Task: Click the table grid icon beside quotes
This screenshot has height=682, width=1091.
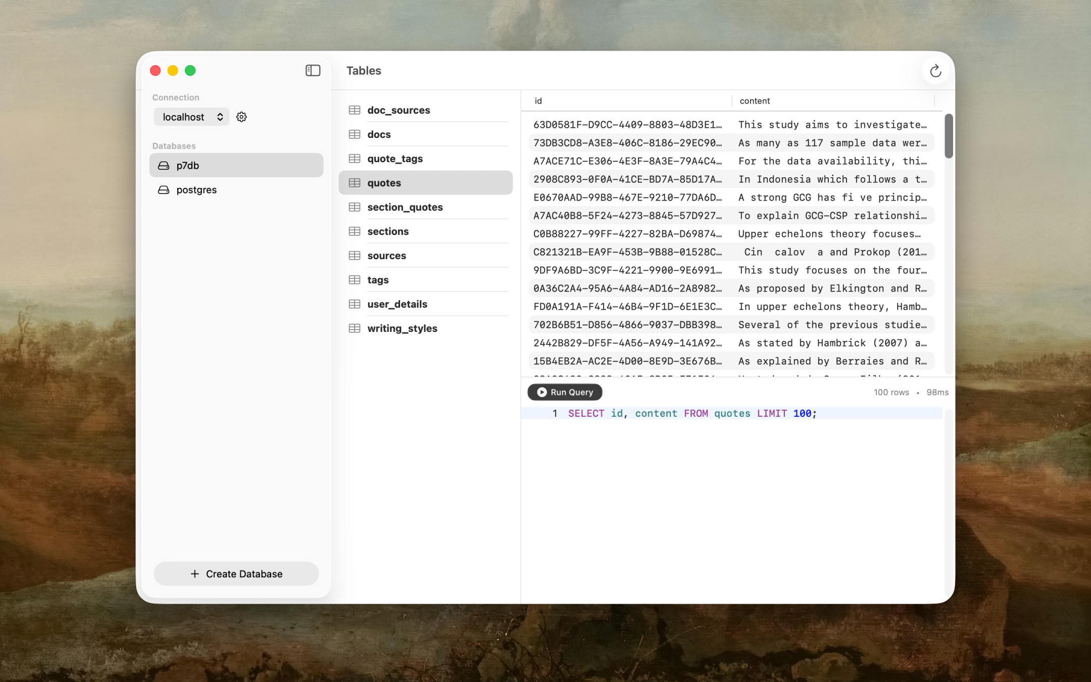Action: (354, 182)
